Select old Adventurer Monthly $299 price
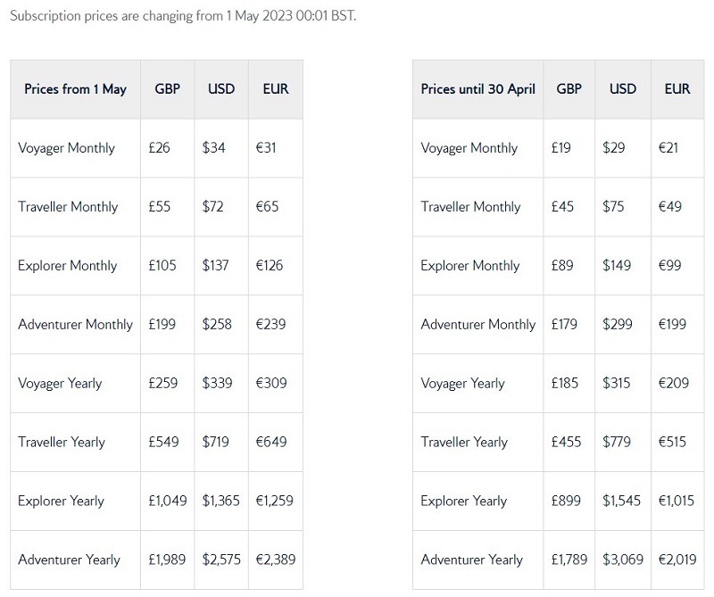The height and width of the screenshot is (597, 714). point(617,324)
